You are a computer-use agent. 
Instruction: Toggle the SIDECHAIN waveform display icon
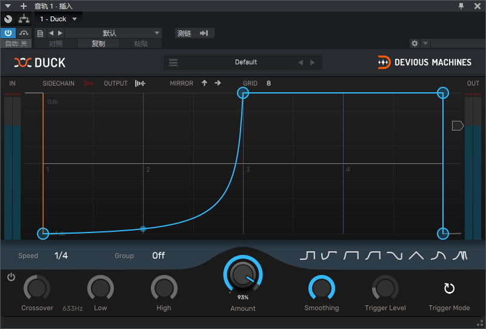89,83
